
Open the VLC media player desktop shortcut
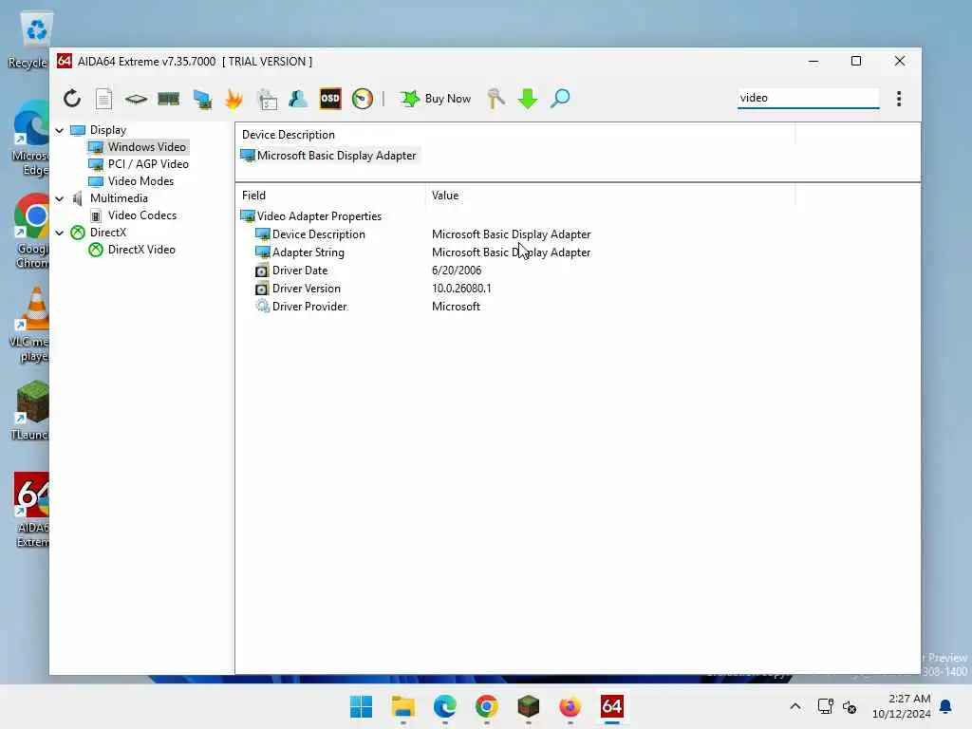pyautogui.click(x=29, y=326)
